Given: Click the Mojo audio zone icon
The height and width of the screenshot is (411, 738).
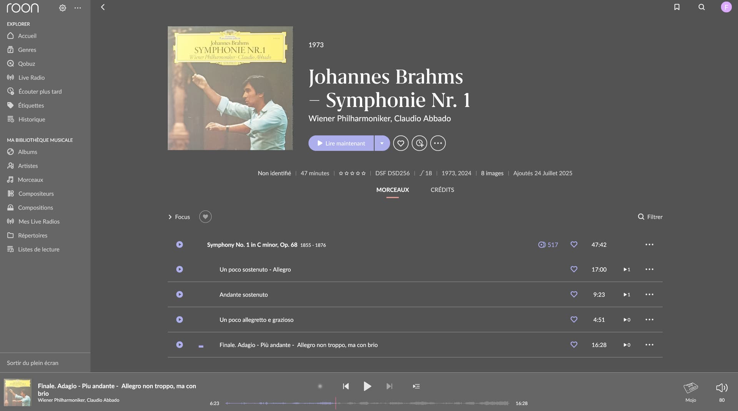Looking at the screenshot, I should pos(690,388).
